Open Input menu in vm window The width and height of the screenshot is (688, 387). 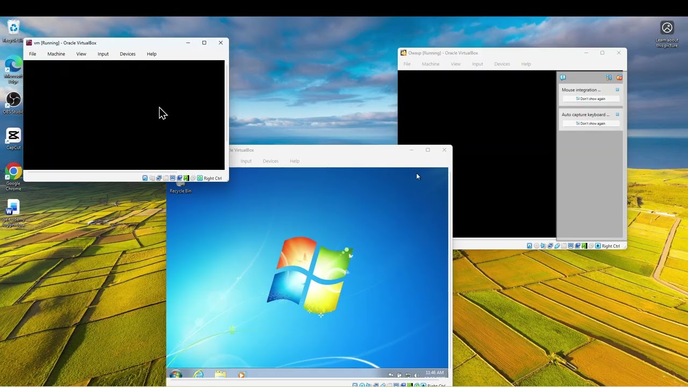click(103, 54)
